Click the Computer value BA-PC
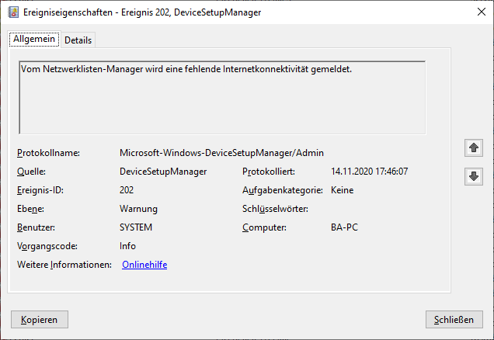494x340 pixels. pos(344,227)
